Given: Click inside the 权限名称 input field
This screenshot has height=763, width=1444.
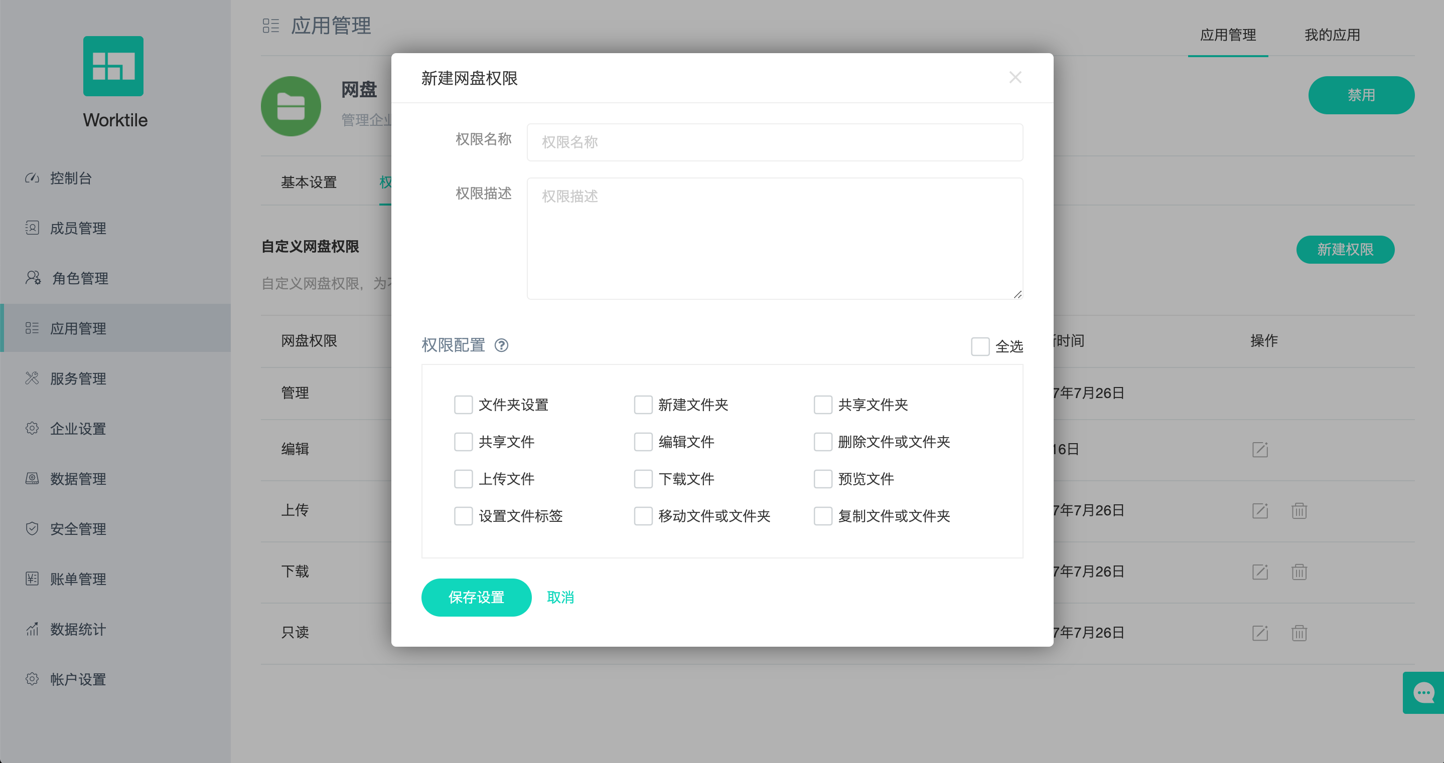Looking at the screenshot, I should 774,142.
